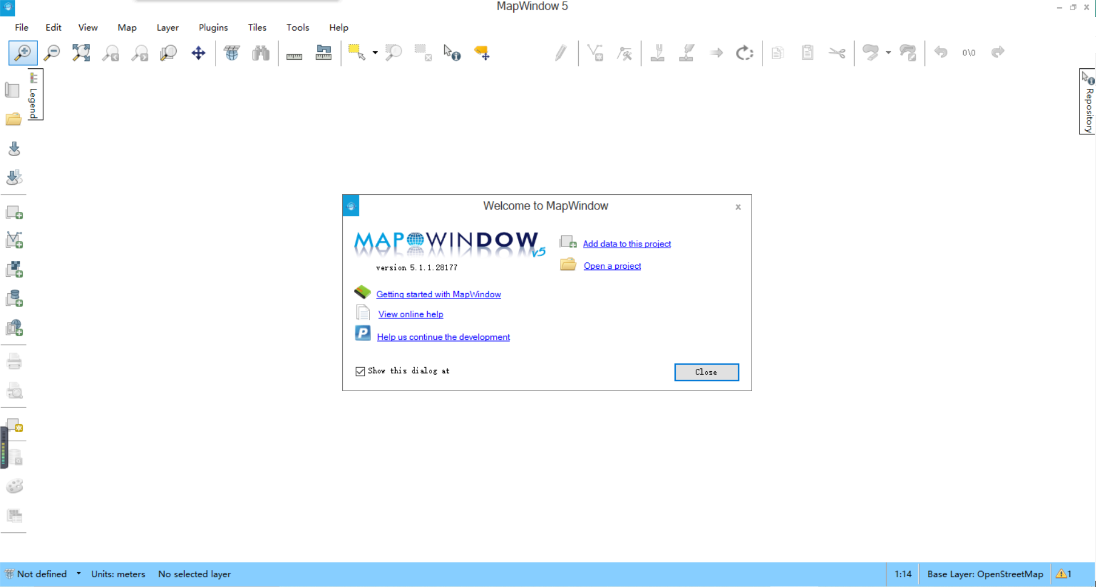
Task: Open Getting started with MapWindow link
Action: [439, 294]
